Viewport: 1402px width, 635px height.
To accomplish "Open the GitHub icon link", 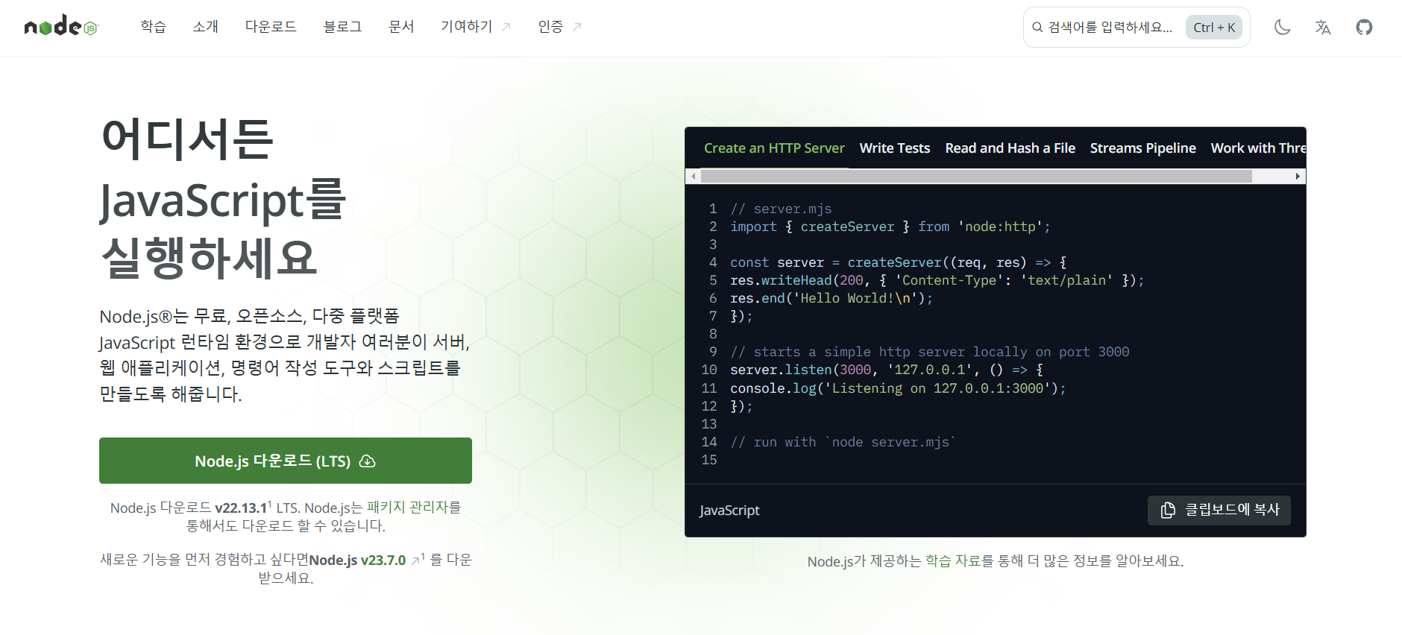I will click(1364, 28).
